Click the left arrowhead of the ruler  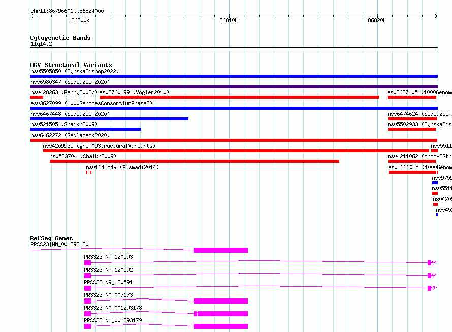32,16
